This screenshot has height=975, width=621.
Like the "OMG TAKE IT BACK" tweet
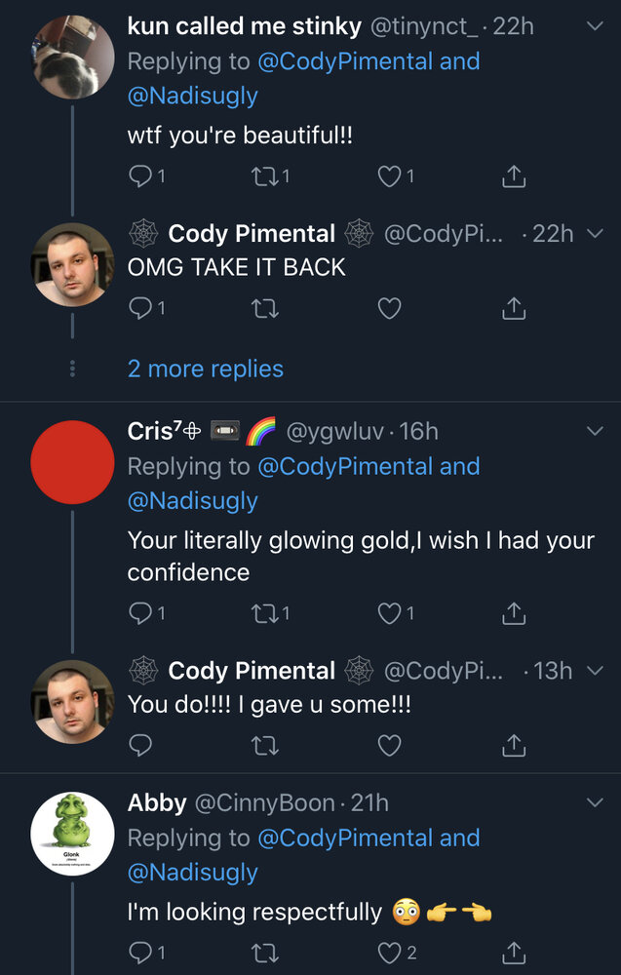[x=390, y=308]
